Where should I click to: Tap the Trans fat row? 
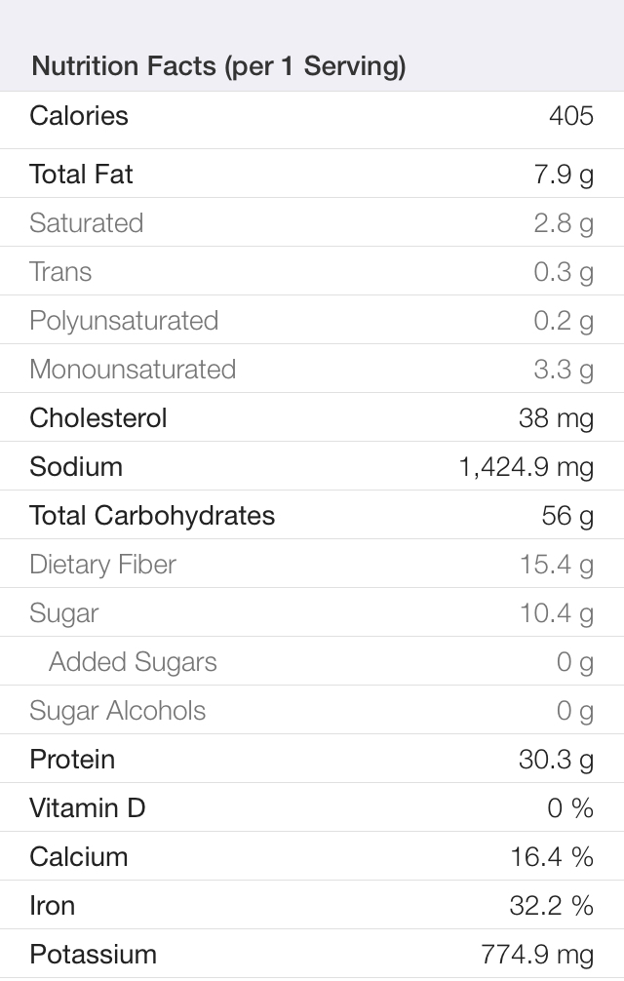pyautogui.click(x=312, y=271)
